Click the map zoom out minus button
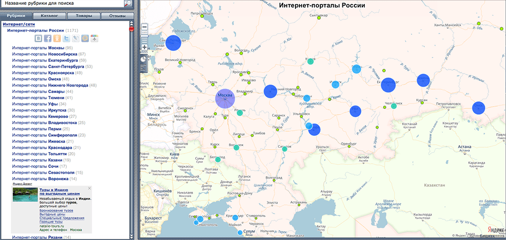 pyautogui.click(x=145, y=27)
